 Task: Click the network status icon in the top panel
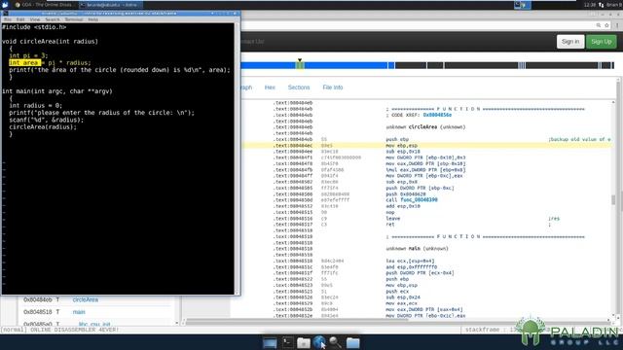[602, 5]
